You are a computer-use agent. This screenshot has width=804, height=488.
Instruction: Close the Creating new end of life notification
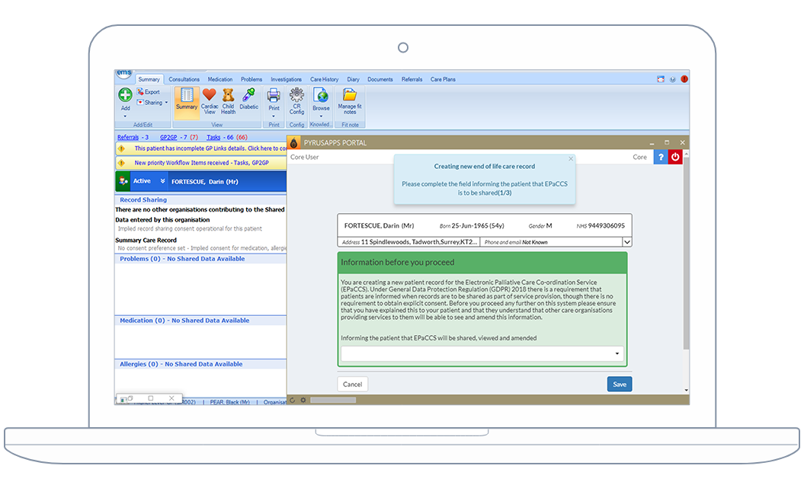[x=571, y=159]
